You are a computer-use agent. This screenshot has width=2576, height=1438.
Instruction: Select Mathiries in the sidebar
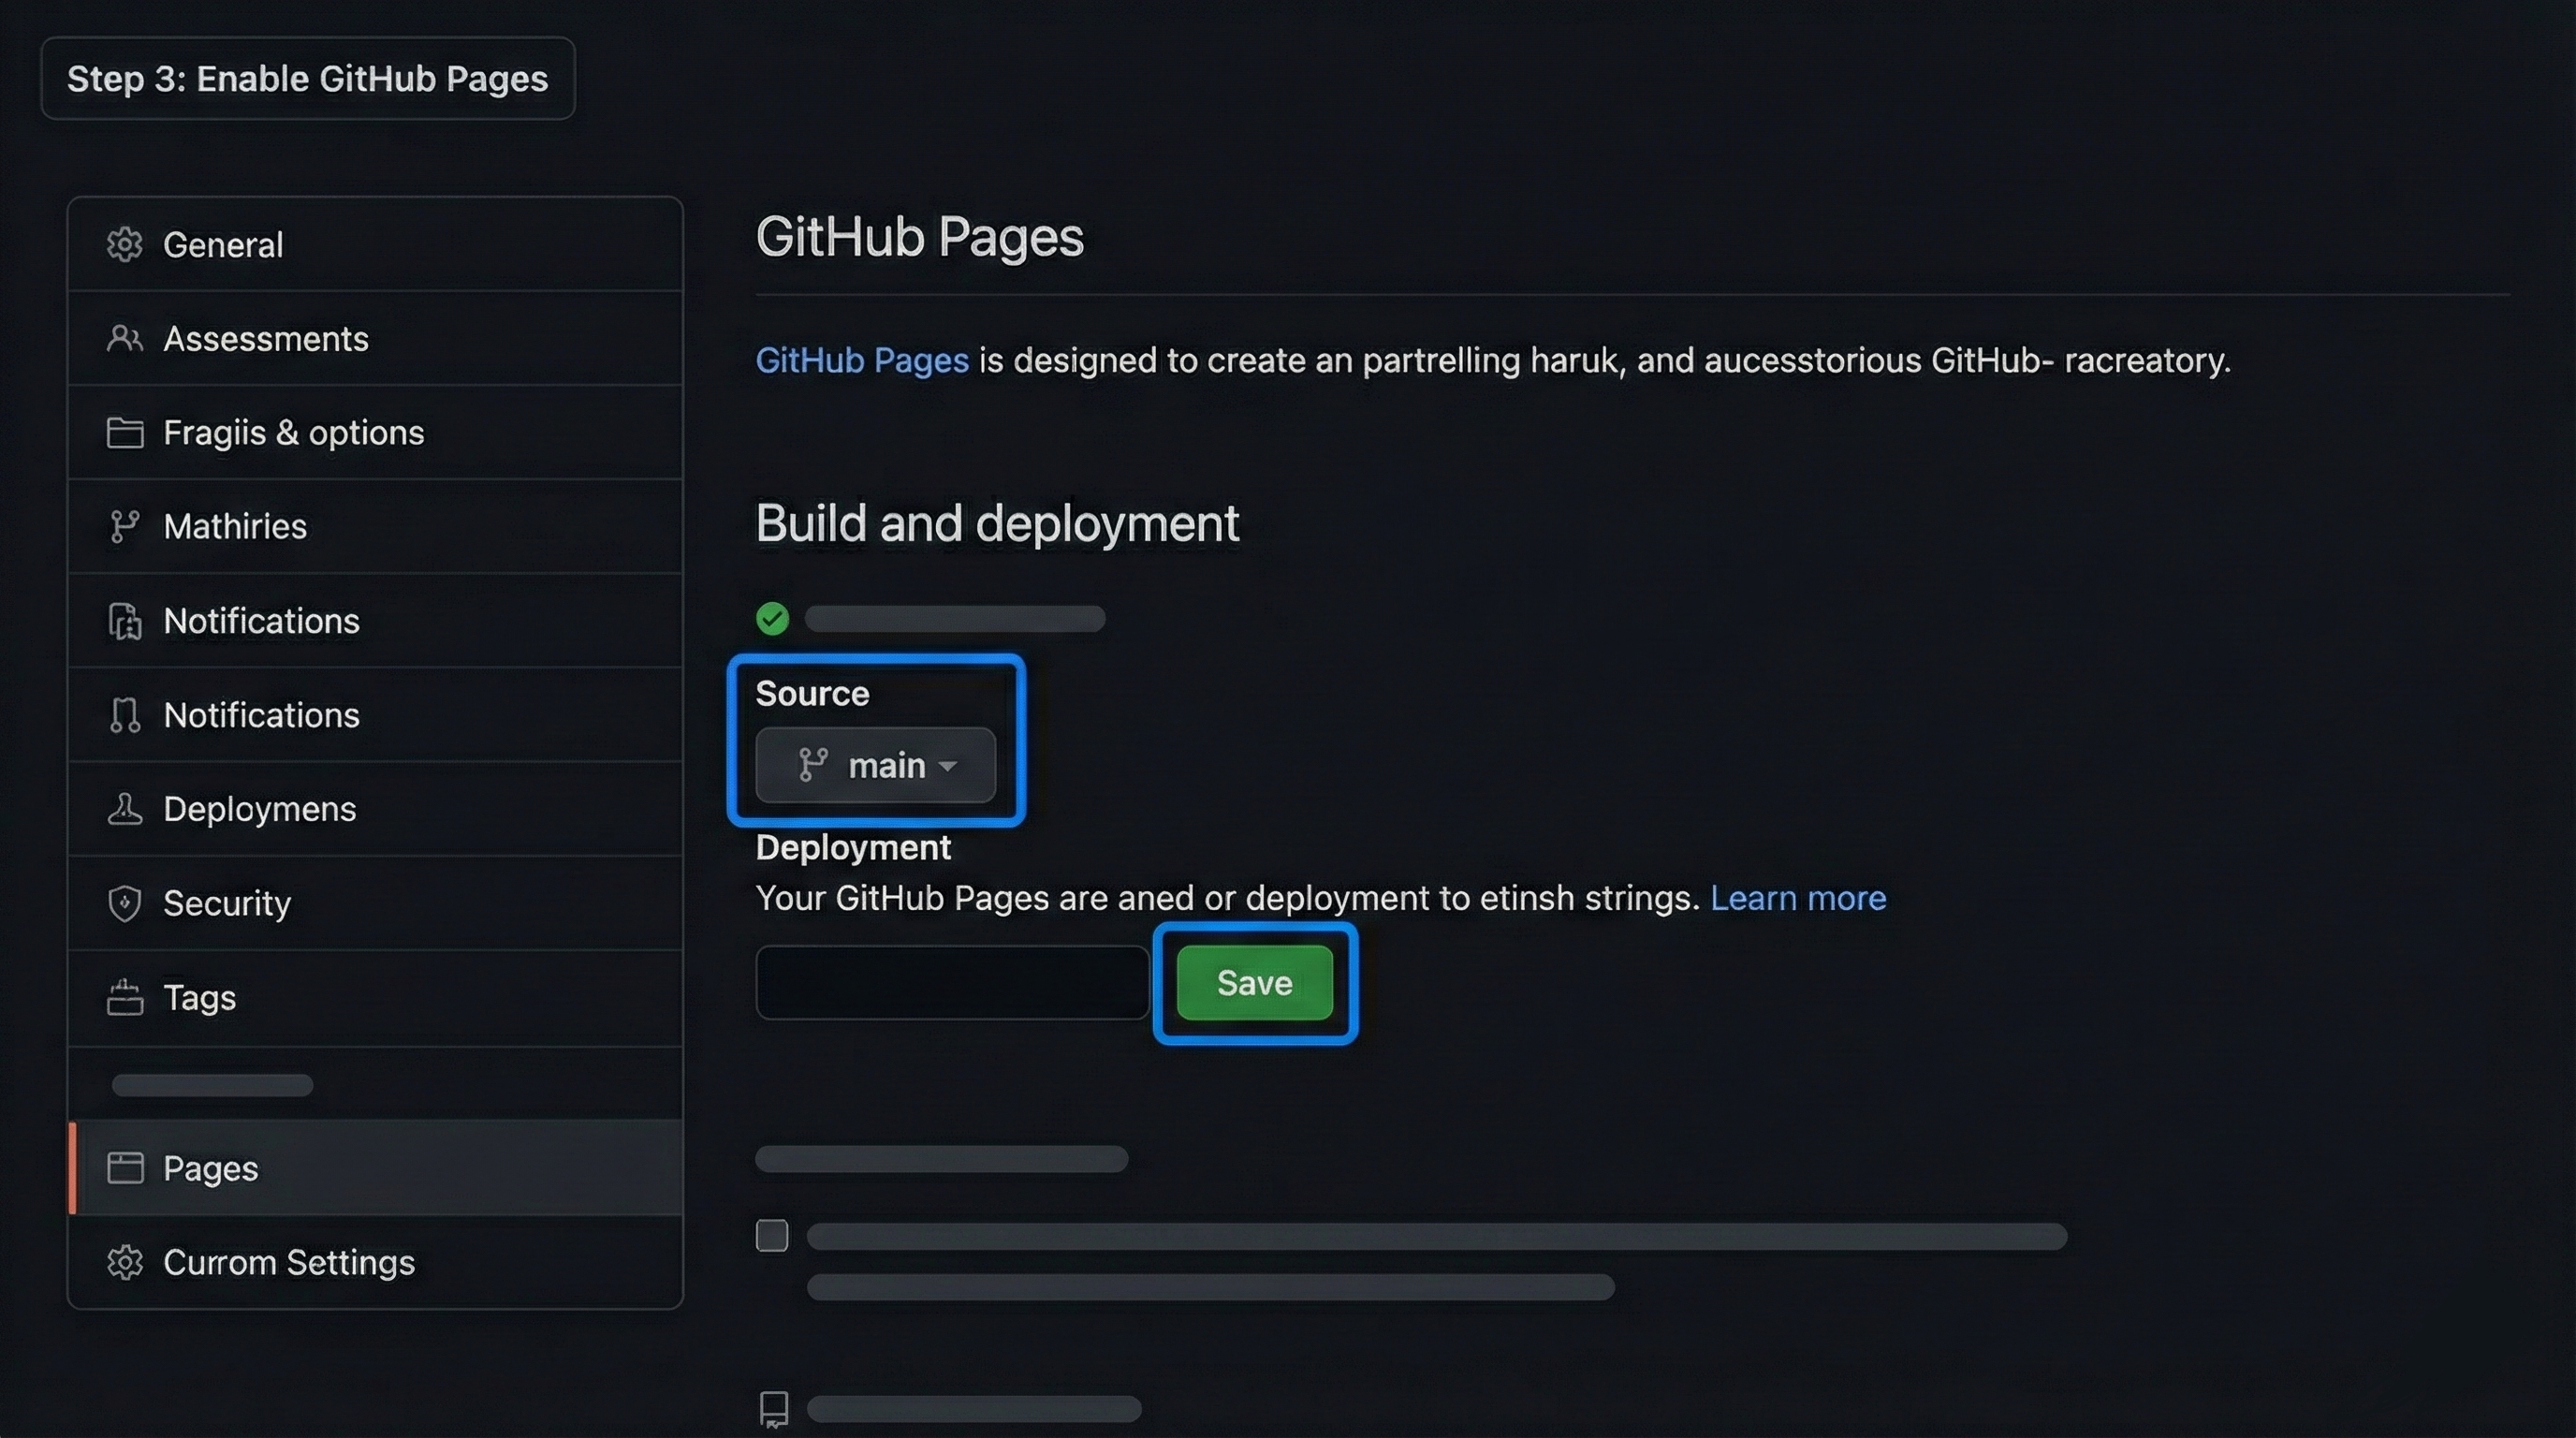(375, 526)
